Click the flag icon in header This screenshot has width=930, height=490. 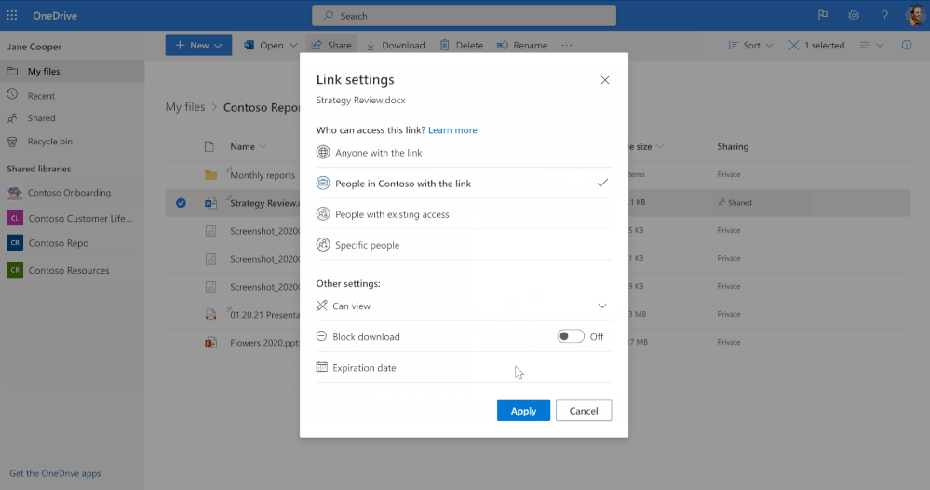[823, 15]
